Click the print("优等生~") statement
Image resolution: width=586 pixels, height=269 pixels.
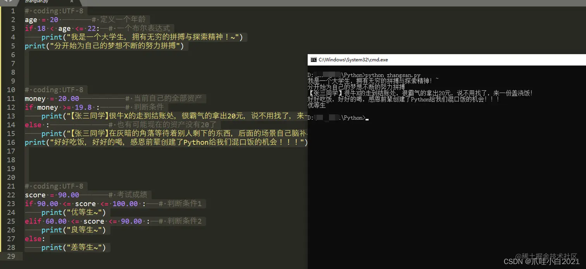click(x=73, y=212)
